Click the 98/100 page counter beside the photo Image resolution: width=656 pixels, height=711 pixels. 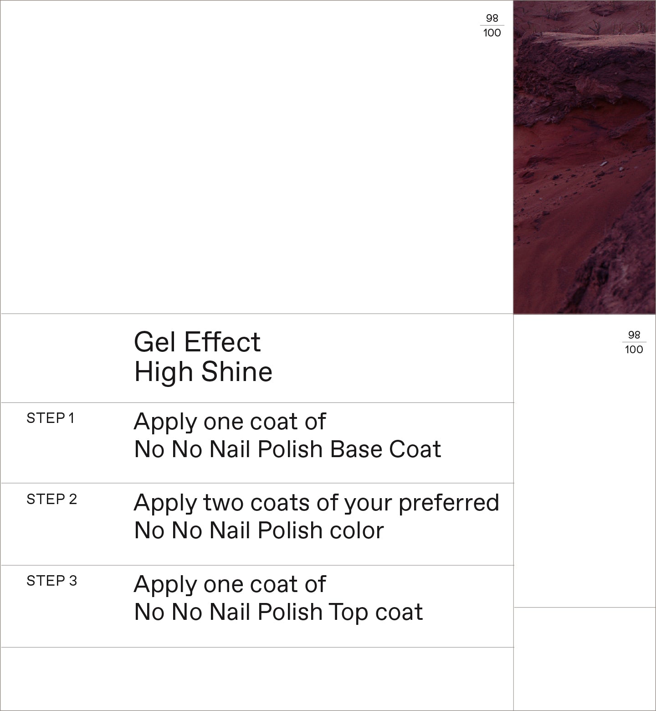(x=492, y=26)
